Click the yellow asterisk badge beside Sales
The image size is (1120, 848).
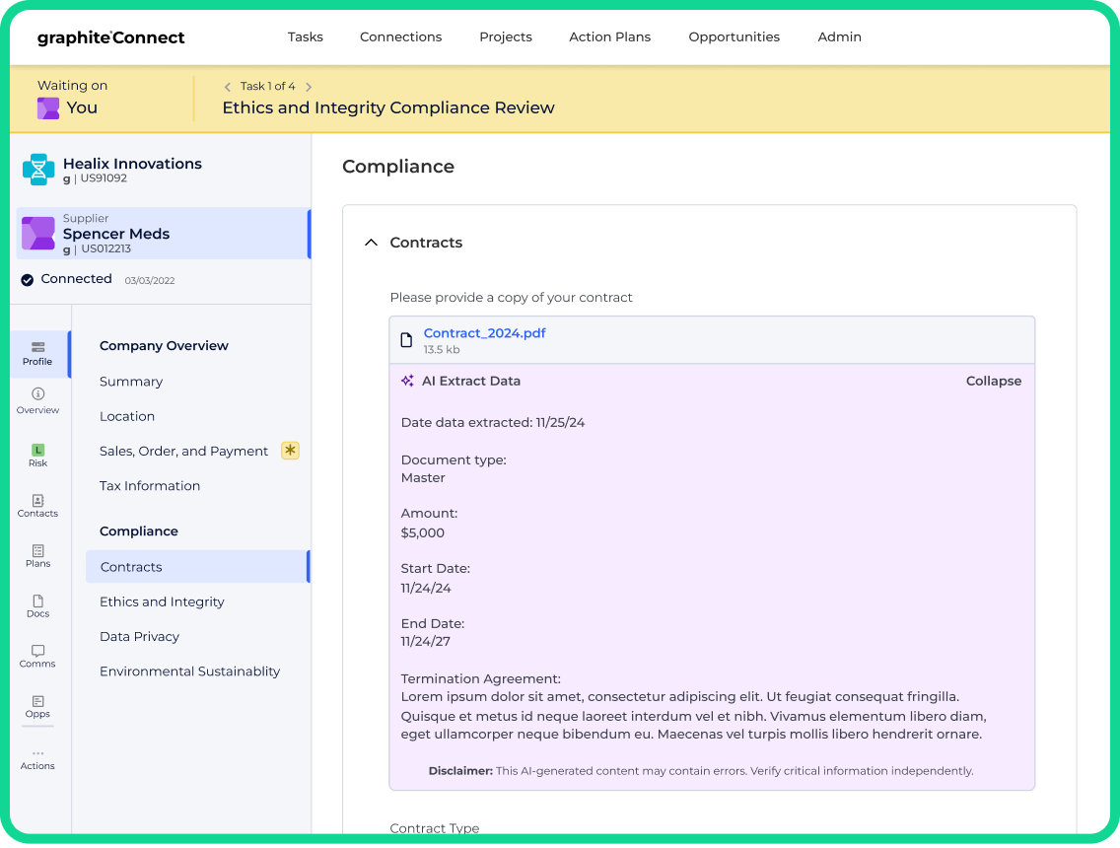click(x=290, y=451)
